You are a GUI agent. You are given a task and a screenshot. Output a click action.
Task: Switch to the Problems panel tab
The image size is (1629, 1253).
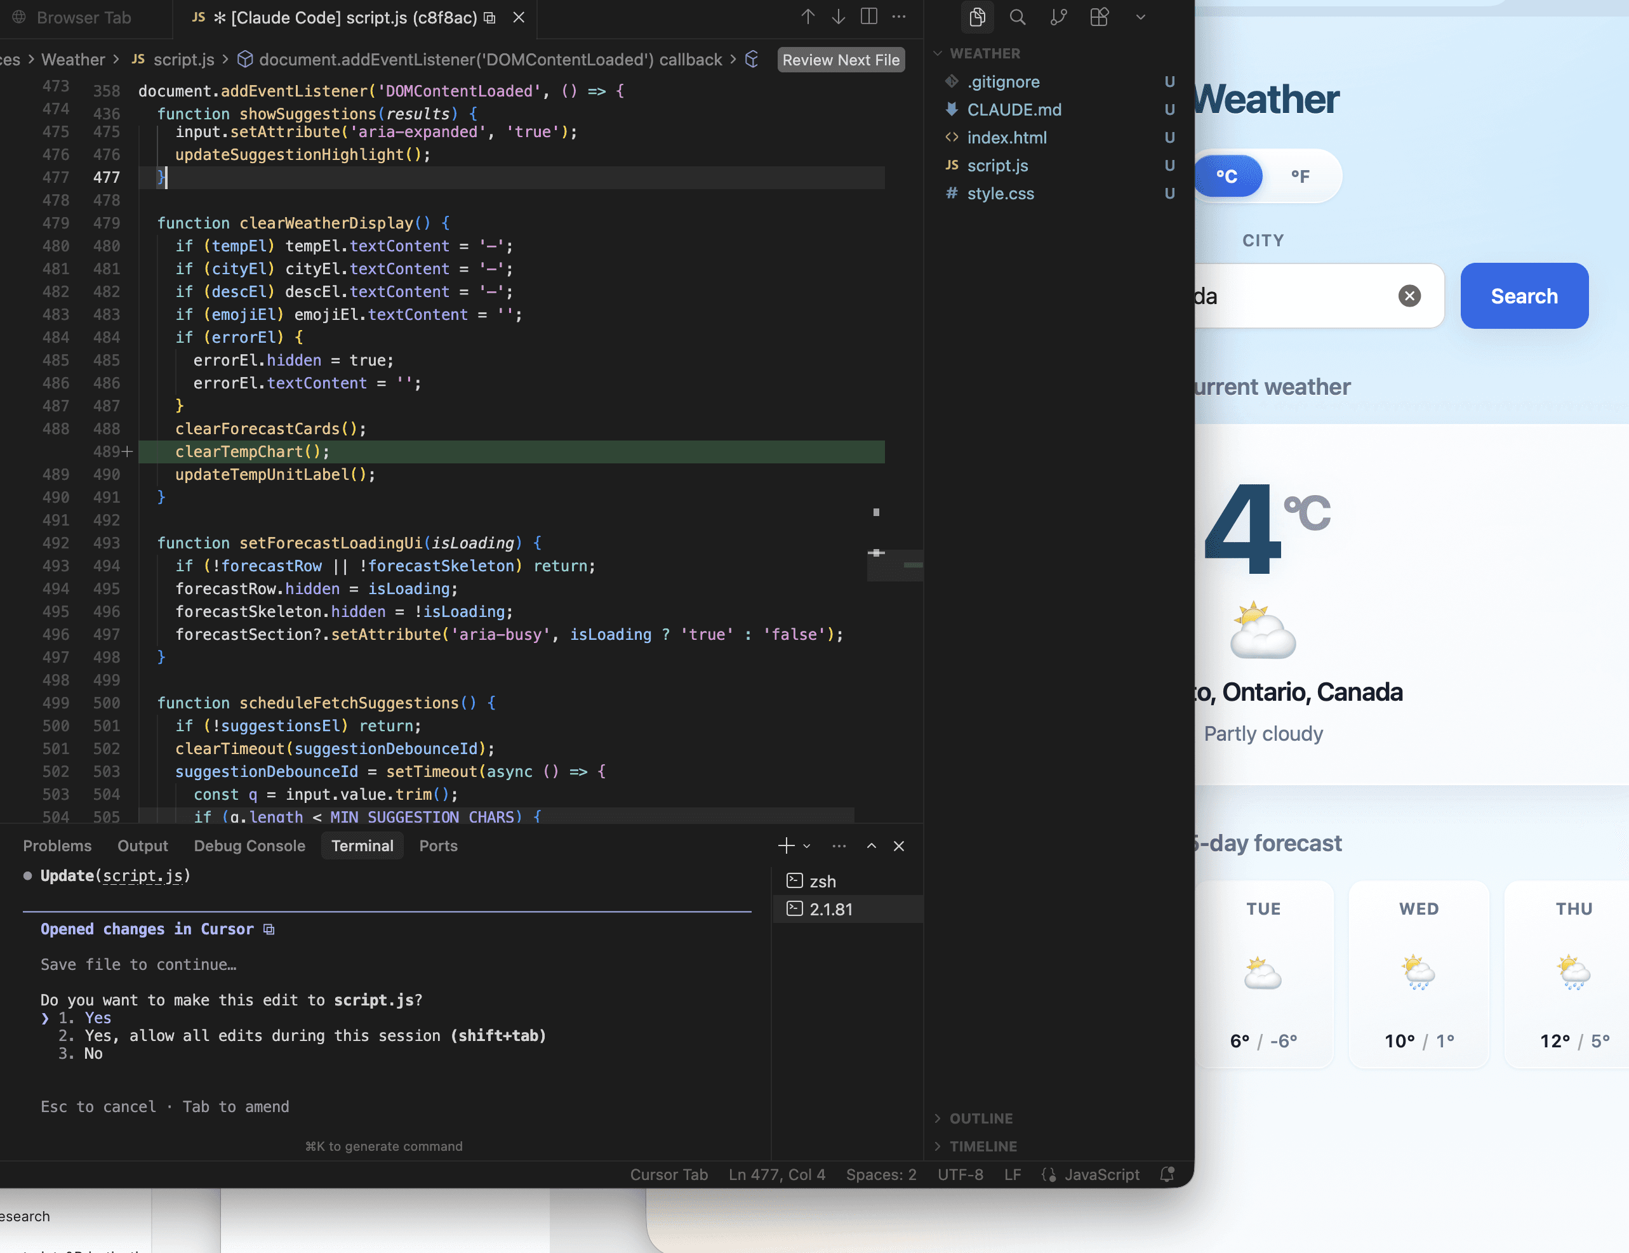57,845
